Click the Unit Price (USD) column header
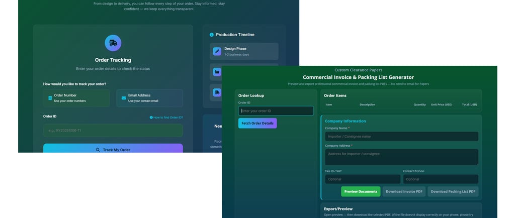The image size is (515, 218). point(442,104)
